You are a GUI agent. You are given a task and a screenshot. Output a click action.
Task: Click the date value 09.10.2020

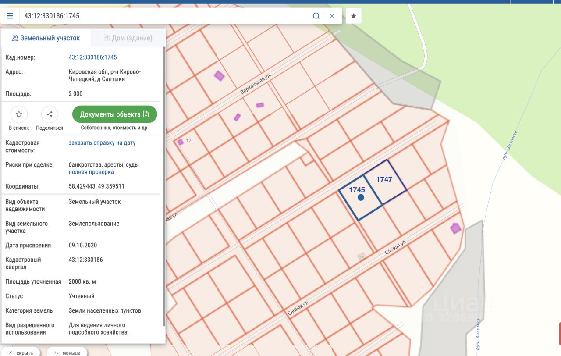[x=83, y=246]
